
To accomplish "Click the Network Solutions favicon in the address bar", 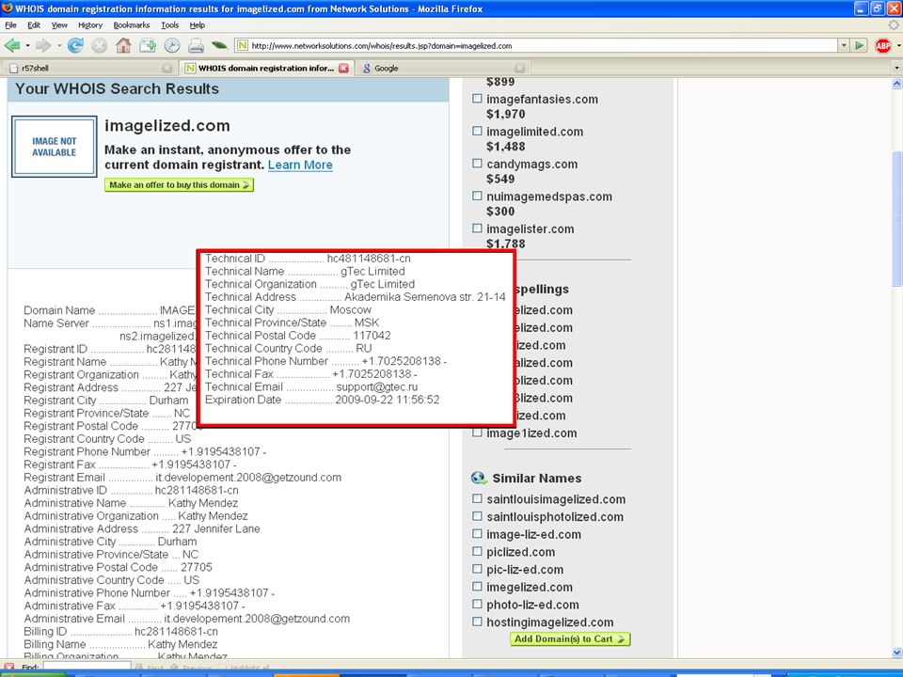I will pos(243,45).
